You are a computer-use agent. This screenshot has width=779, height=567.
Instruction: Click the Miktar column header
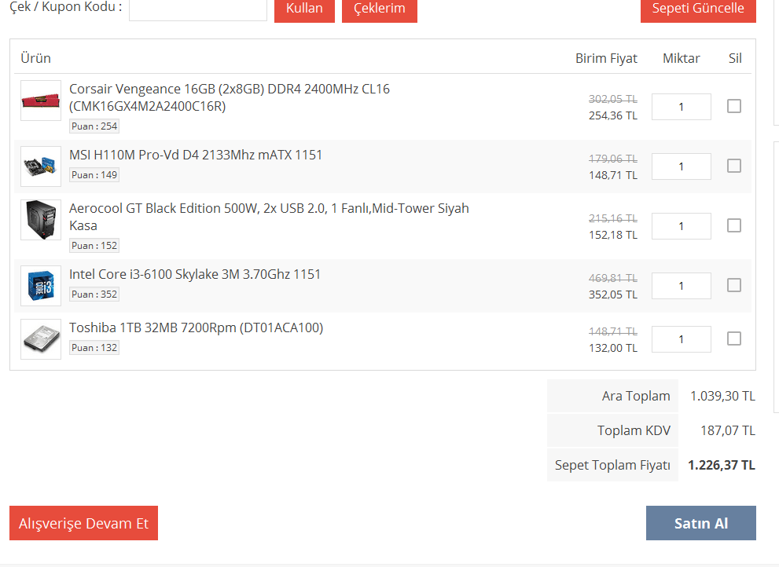(681, 58)
